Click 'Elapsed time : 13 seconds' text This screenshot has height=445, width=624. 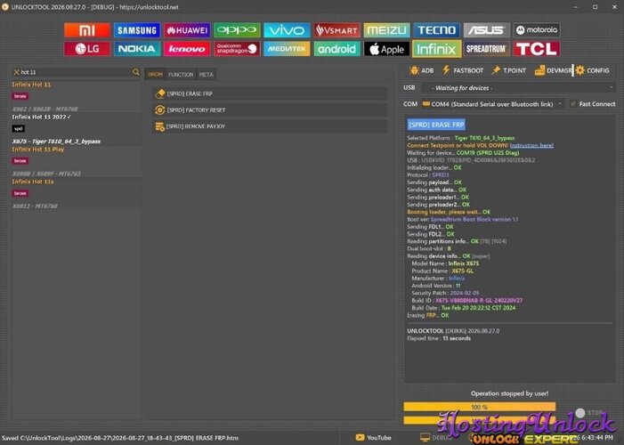(x=439, y=338)
